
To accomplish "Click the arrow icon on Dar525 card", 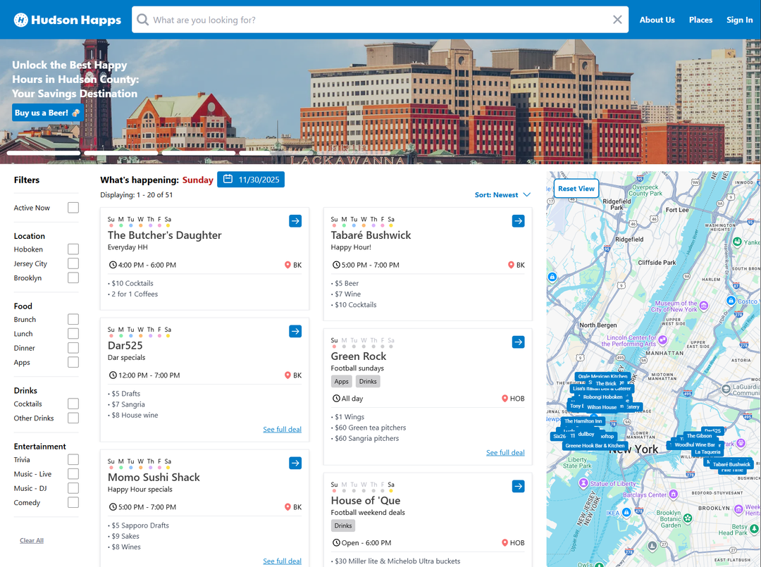I will point(295,331).
